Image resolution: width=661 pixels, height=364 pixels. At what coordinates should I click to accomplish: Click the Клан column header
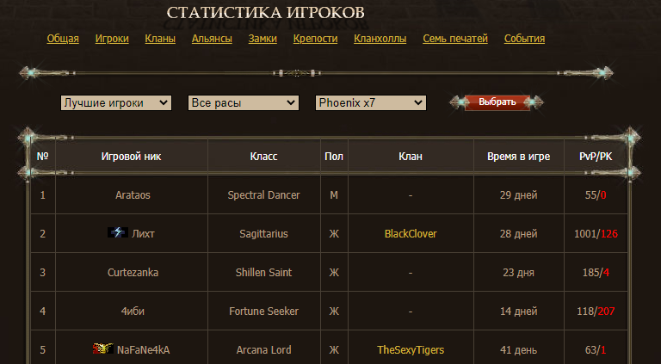[x=411, y=157]
